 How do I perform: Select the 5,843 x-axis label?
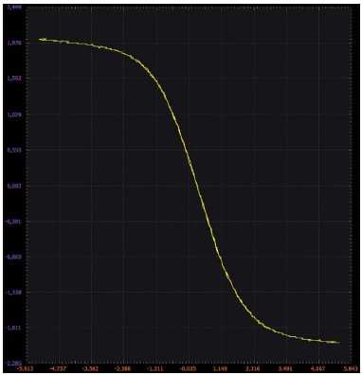tap(352, 368)
